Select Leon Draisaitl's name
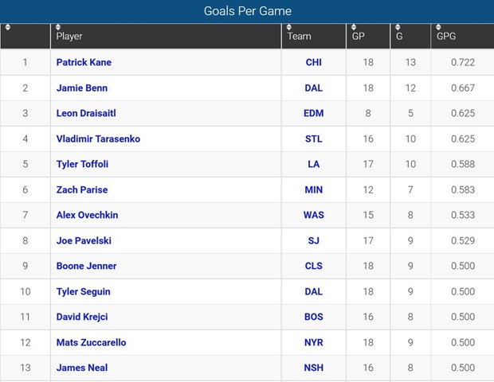This screenshot has width=494, height=382. coord(88,113)
